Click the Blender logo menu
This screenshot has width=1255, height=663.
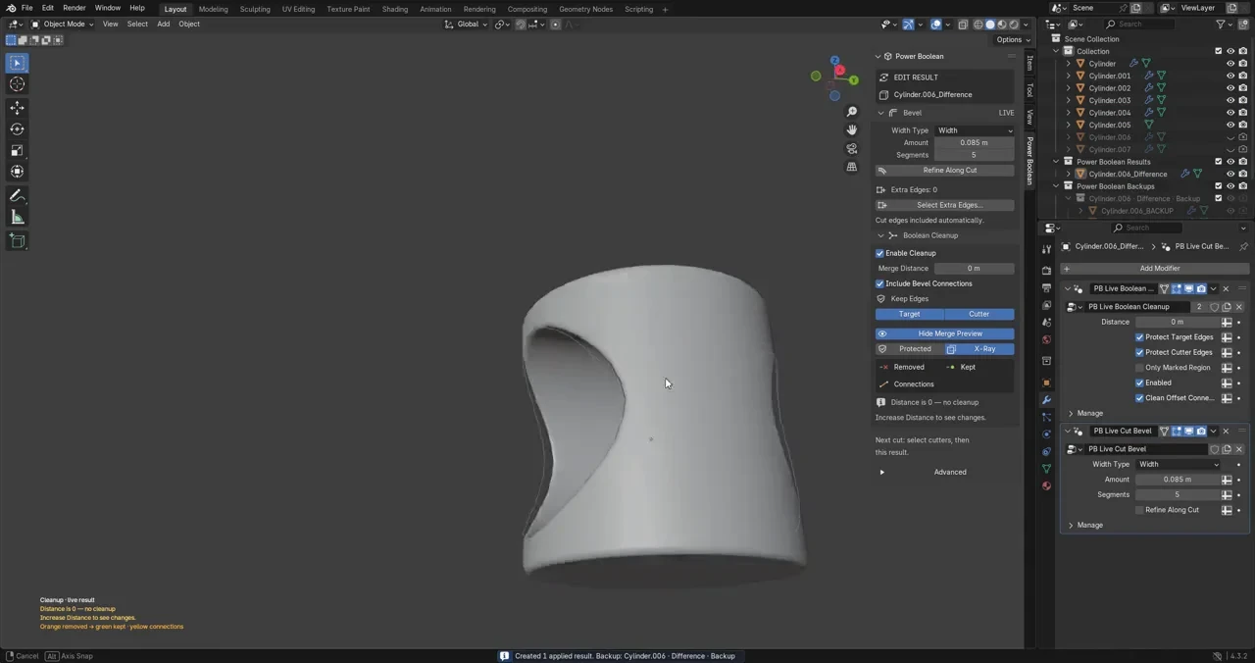pyautogui.click(x=11, y=8)
